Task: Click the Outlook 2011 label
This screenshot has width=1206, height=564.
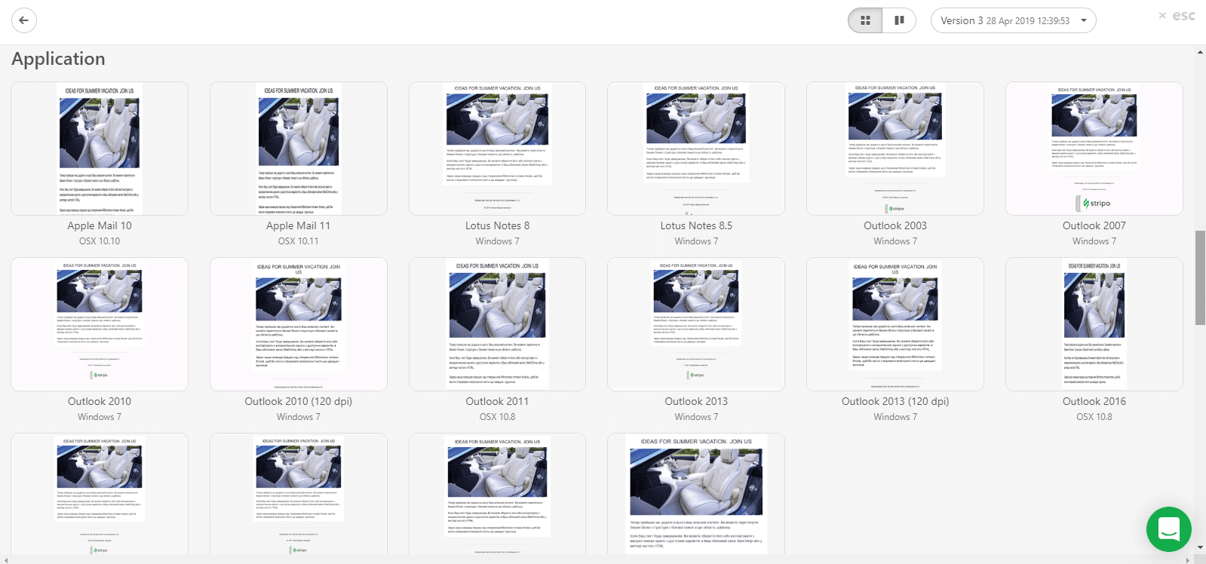Action: pos(498,401)
